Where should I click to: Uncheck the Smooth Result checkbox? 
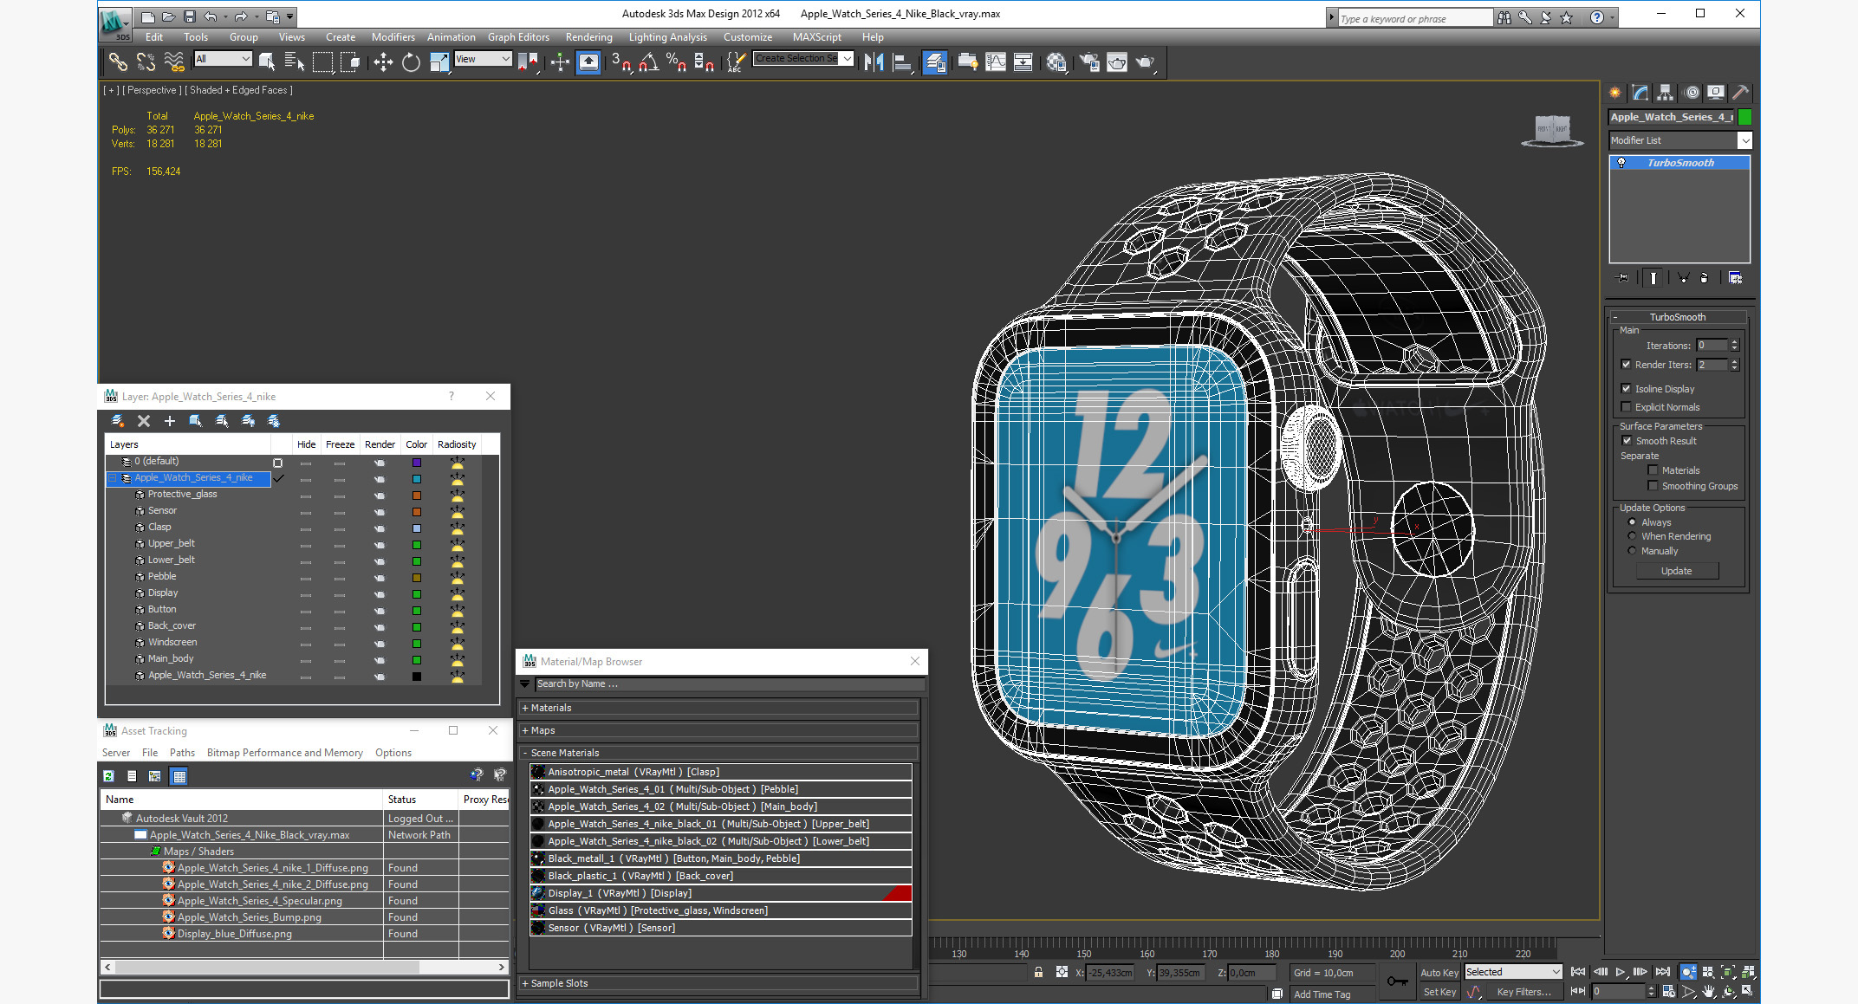click(x=1627, y=441)
